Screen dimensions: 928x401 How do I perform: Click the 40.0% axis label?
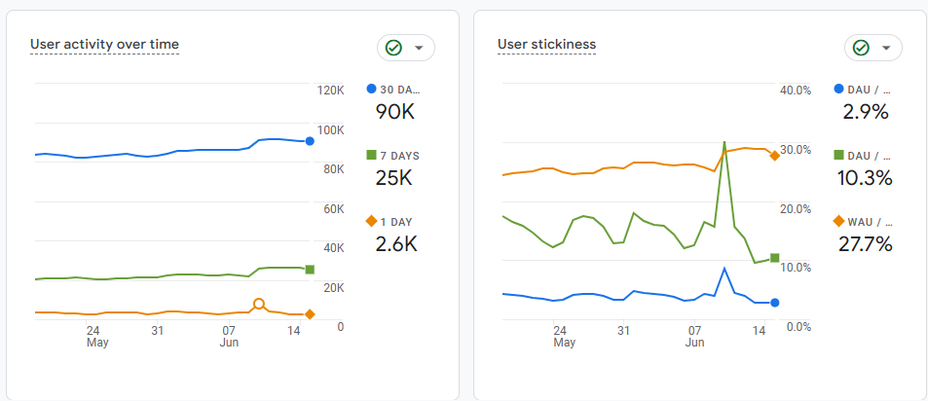point(797,91)
